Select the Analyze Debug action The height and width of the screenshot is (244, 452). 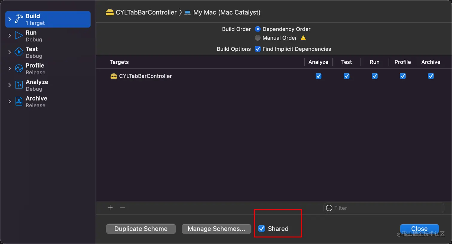[48, 85]
